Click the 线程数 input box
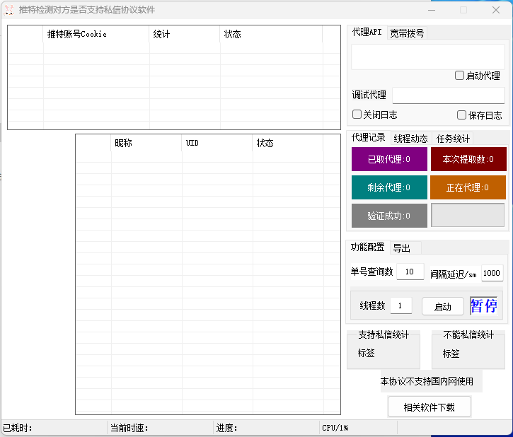This screenshot has height=437, width=513. click(x=400, y=305)
